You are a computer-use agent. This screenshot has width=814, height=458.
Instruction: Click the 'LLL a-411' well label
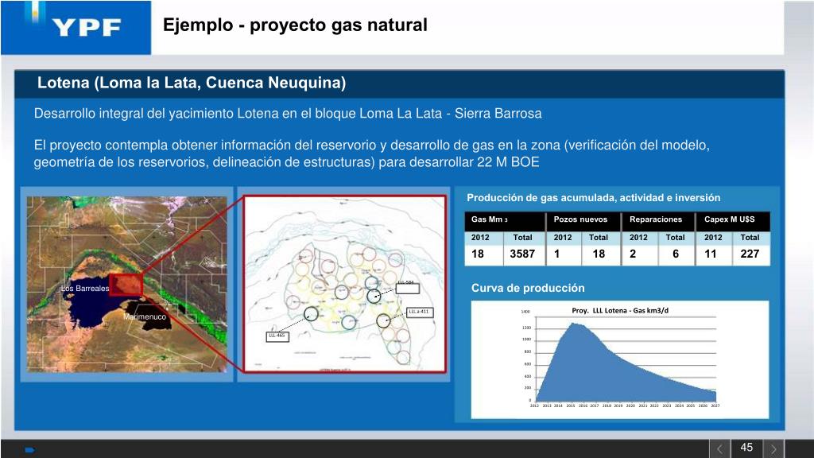coord(419,312)
